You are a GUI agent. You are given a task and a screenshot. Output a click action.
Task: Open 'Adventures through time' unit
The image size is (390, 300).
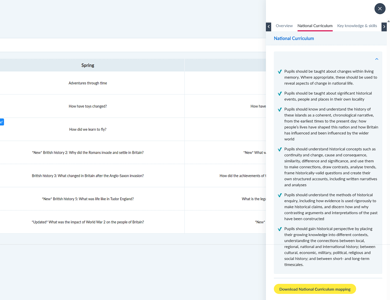coord(88,83)
